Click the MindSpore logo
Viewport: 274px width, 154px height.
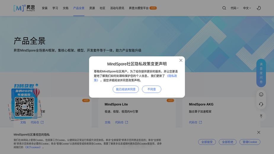24,8
